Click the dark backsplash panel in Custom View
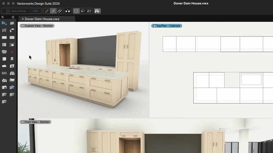Image resolution: width=273 pixels, height=153 pixels. [x=97, y=51]
